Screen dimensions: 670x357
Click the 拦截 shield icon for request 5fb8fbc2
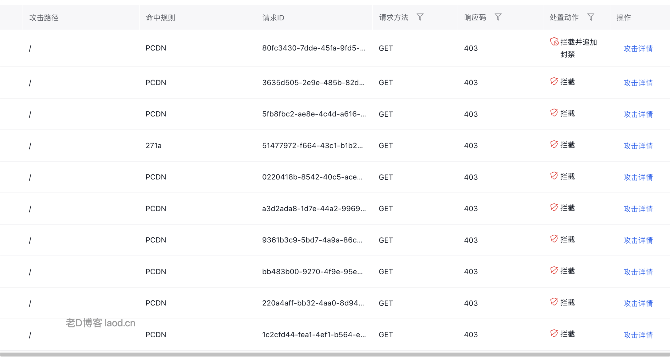point(554,113)
